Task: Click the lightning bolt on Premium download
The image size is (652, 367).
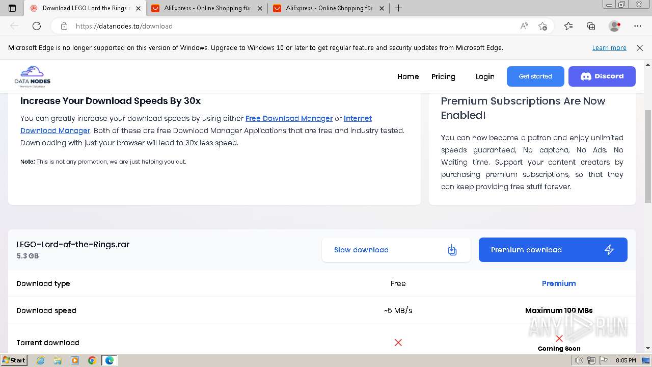Action: (x=609, y=250)
